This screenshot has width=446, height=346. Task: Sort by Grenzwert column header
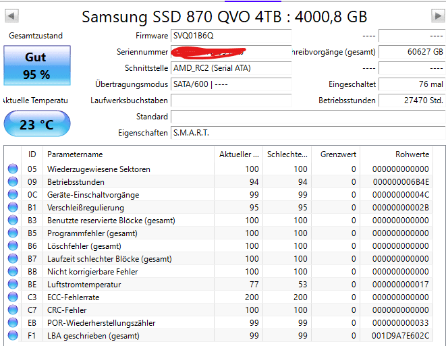[x=336, y=154]
